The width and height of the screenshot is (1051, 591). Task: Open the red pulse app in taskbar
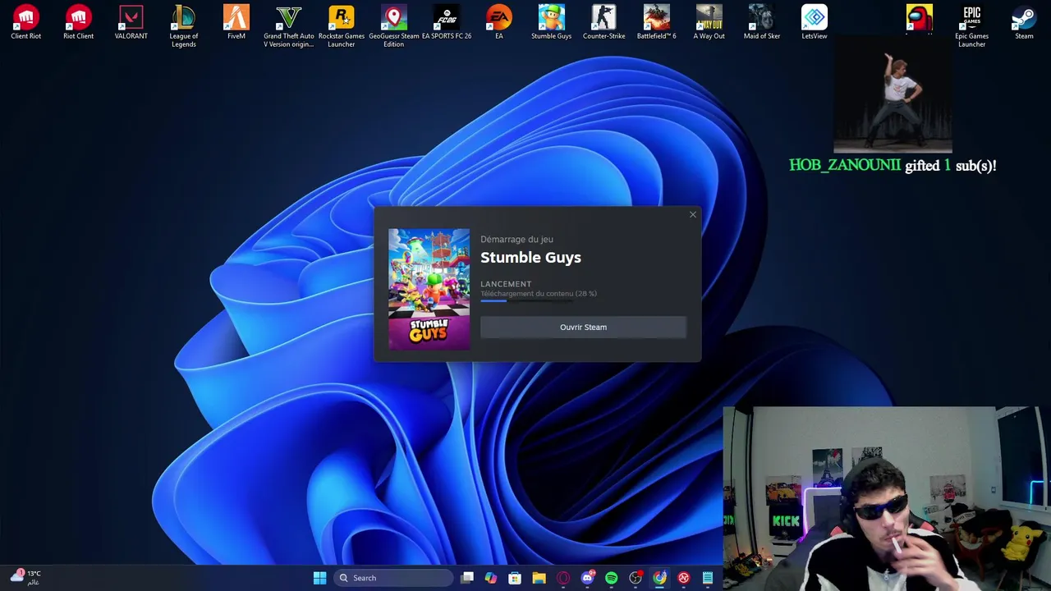[x=683, y=578]
